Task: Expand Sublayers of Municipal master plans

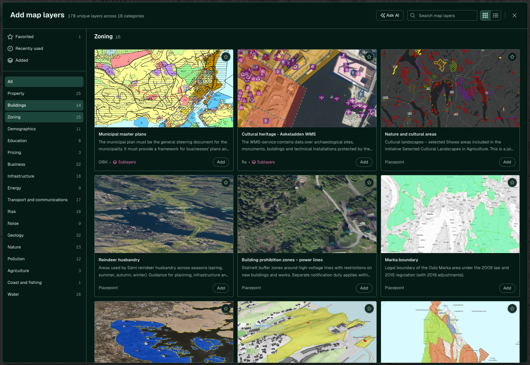Action: click(x=125, y=162)
